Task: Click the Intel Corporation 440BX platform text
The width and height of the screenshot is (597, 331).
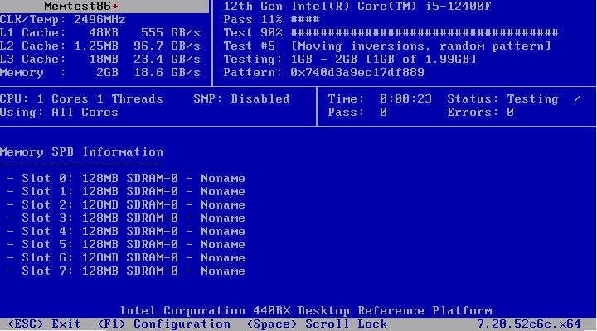Action: point(306,311)
